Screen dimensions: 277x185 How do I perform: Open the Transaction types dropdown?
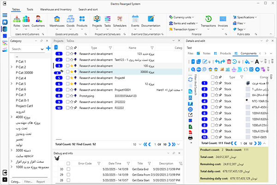(183, 29)
